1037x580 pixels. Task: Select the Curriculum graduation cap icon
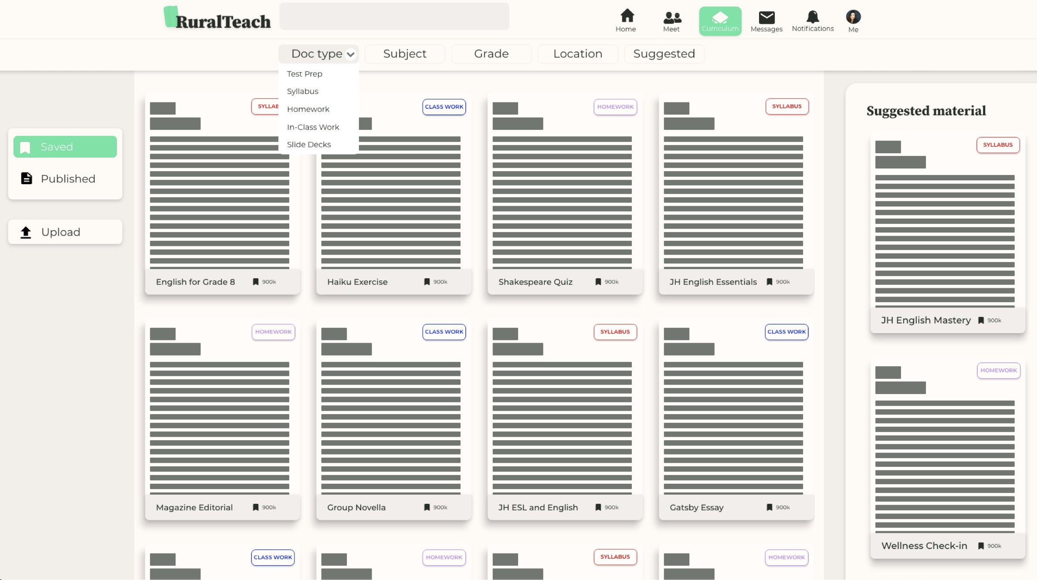point(720,17)
